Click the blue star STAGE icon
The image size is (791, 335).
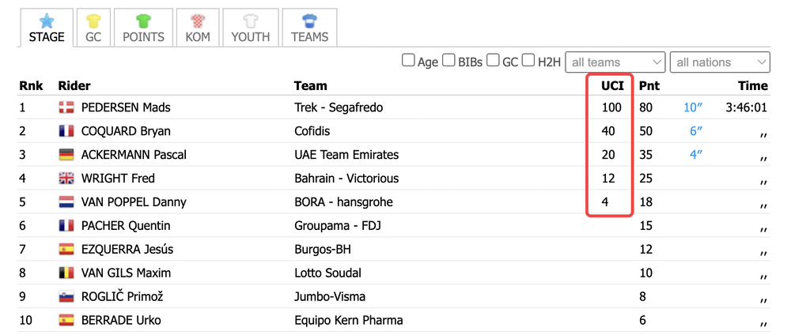(47, 21)
